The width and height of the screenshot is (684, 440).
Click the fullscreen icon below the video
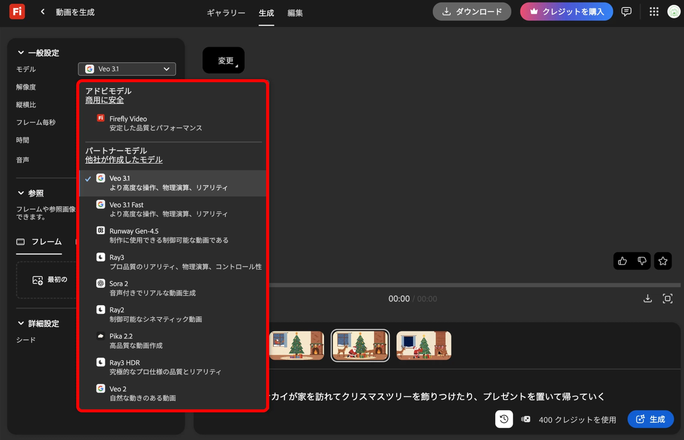click(667, 299)
